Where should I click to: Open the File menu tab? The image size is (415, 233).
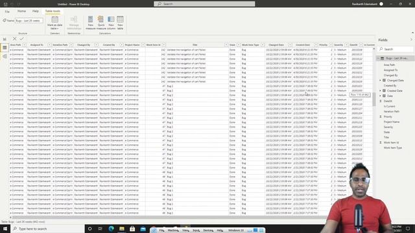tap(7, 12)
